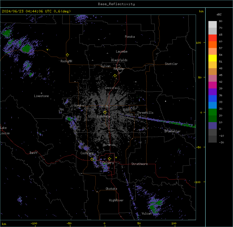This screenshot has height=227, width=233.
Task: Click the Vulcan label
Action: pyautogui.click(x=147, y=214)
